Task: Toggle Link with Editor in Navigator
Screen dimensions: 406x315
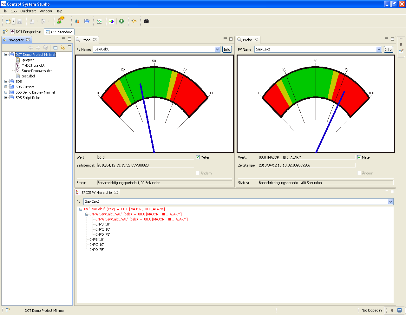Action: pyautogui.click(x=62, y=48)
